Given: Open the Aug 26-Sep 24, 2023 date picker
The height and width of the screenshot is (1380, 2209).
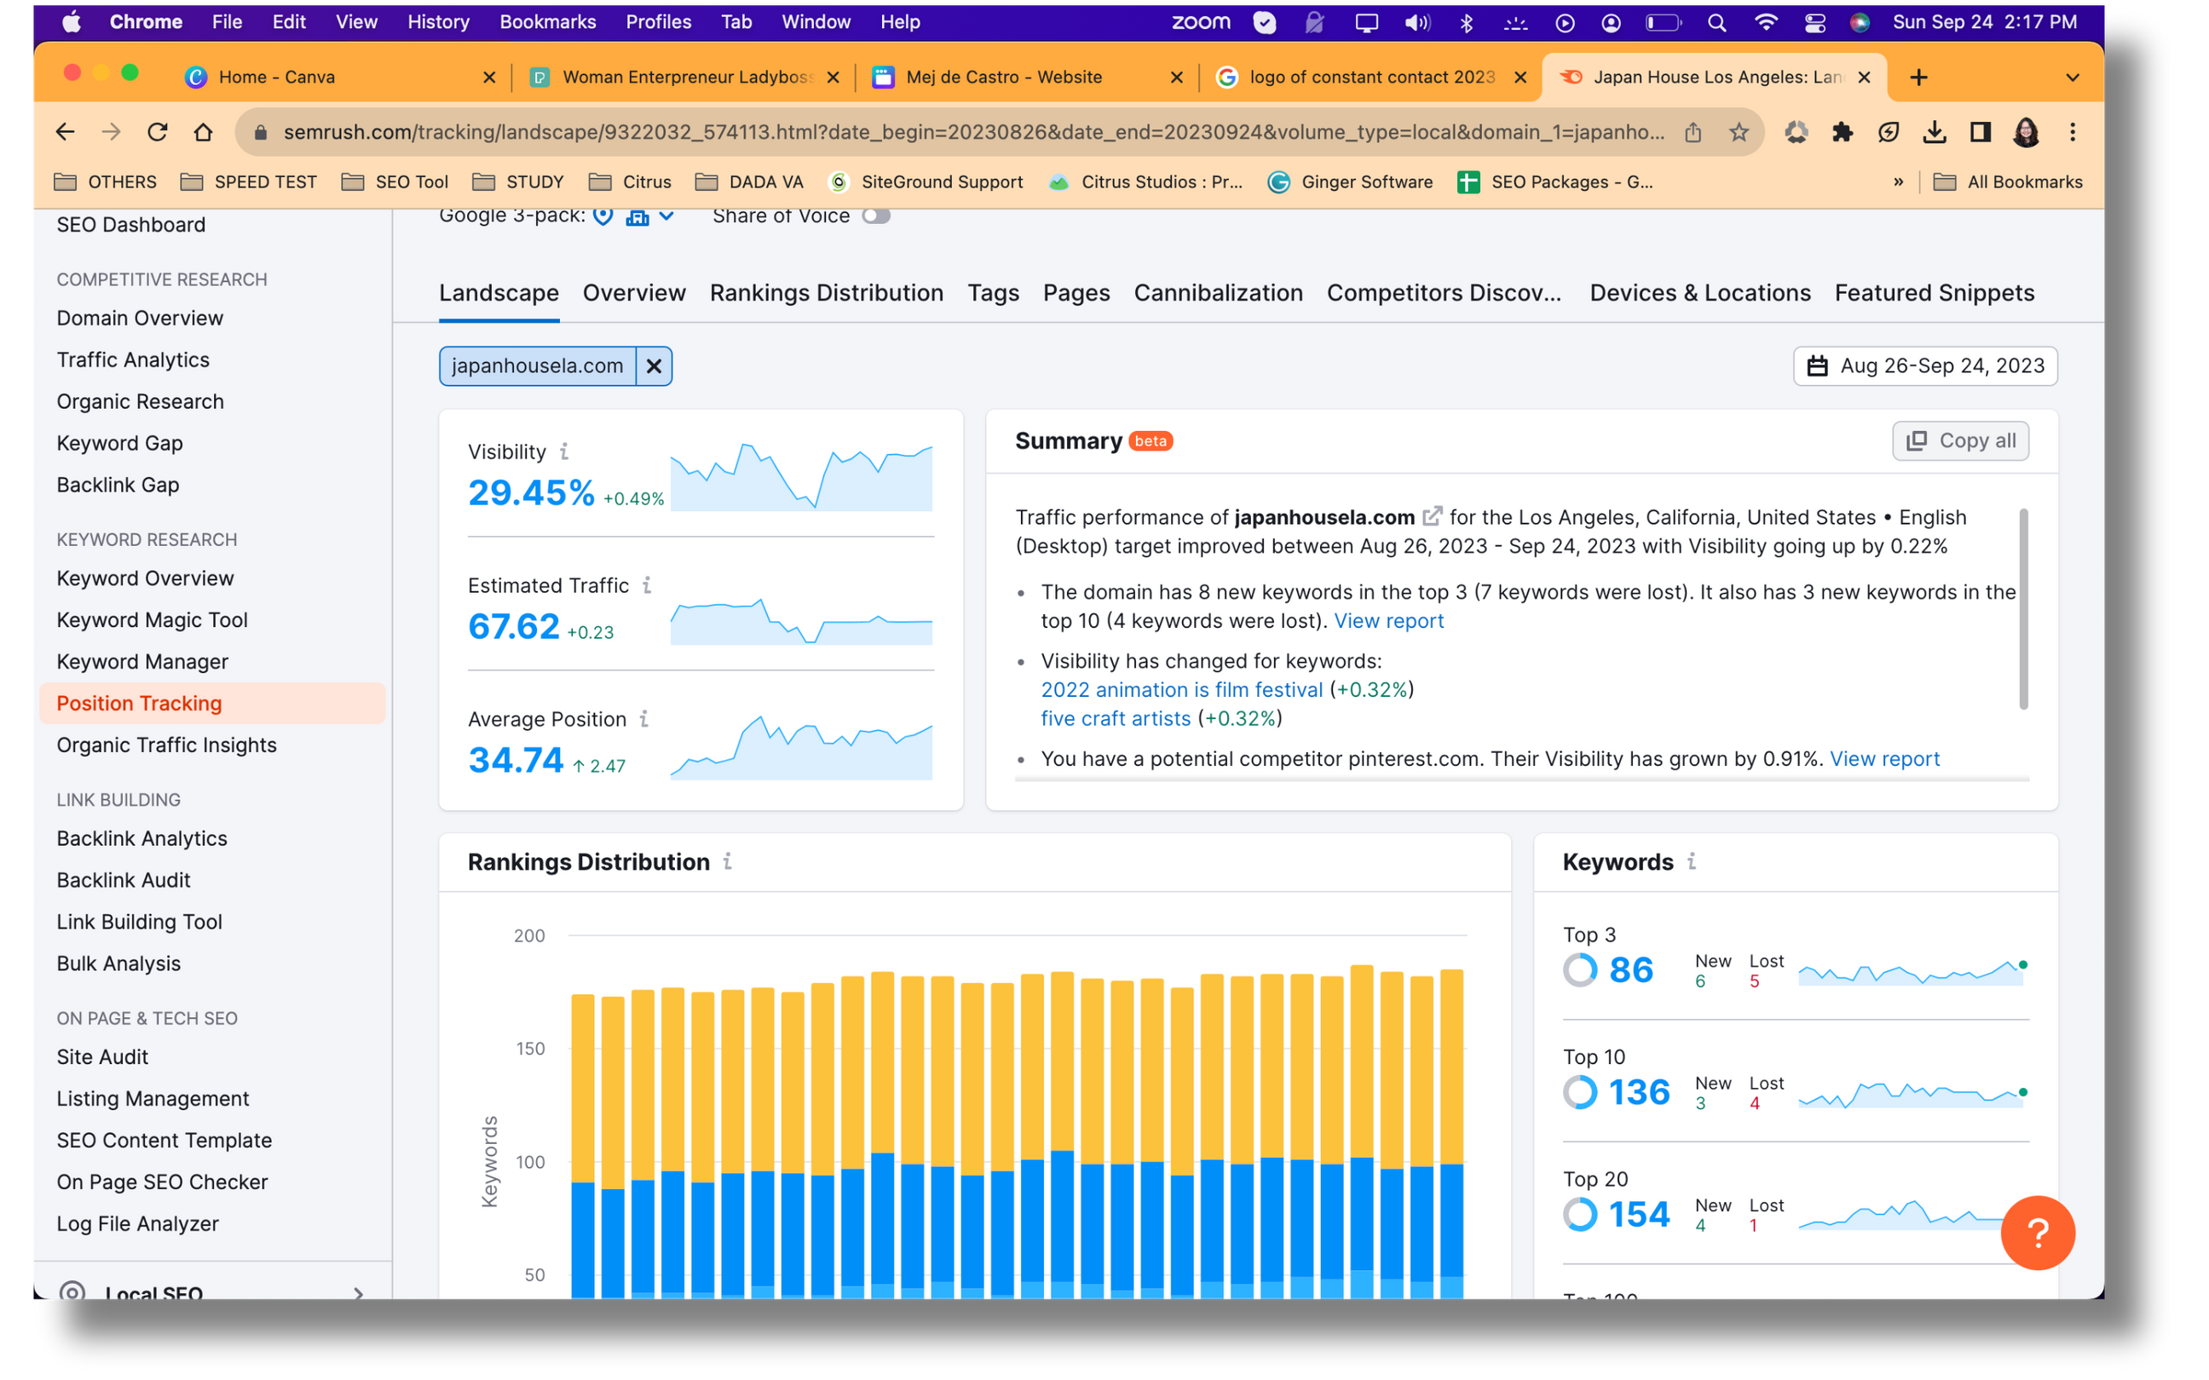Looking at the screenshot, I should [x=1925, y=366].
